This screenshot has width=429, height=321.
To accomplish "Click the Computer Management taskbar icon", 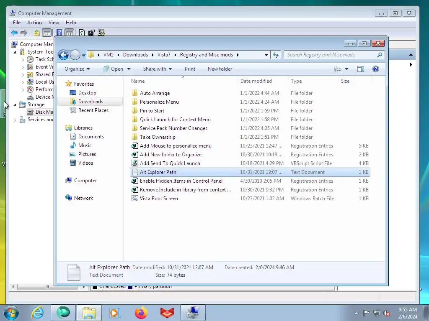I will click(x=193, y=313).
